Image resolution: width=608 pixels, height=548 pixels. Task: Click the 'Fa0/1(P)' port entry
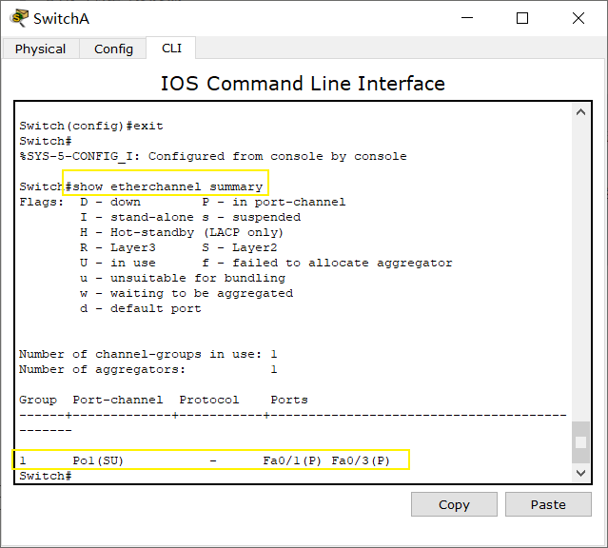[x=292, y=460]
